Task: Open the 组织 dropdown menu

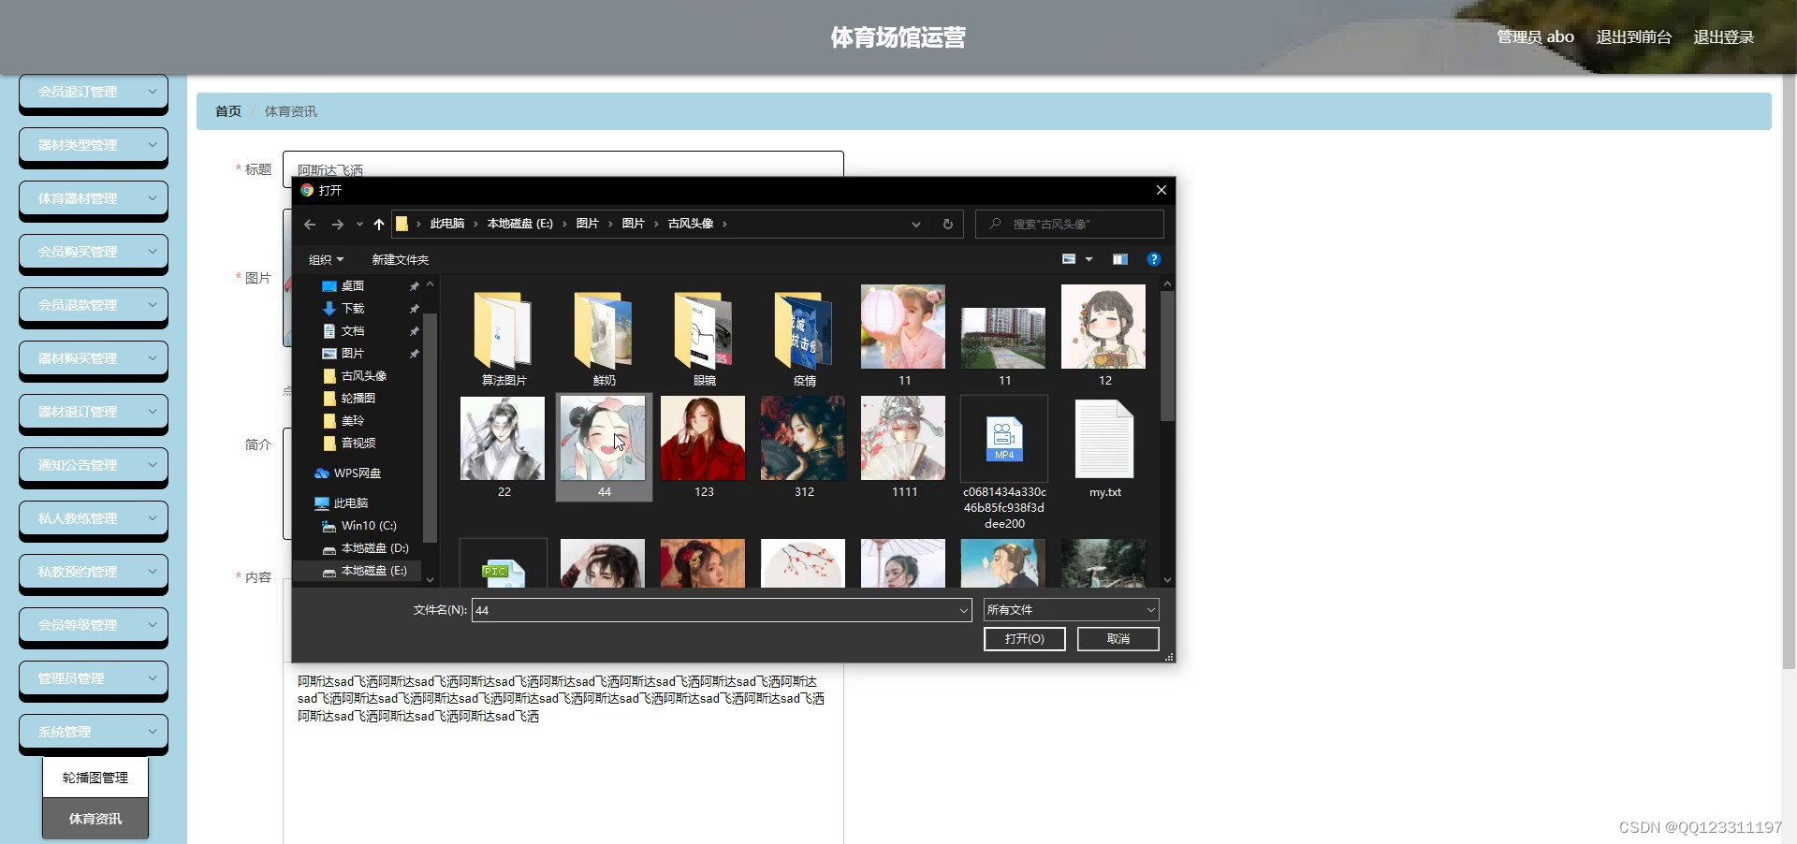Action: pyautogui.click(x=327, y=260)
